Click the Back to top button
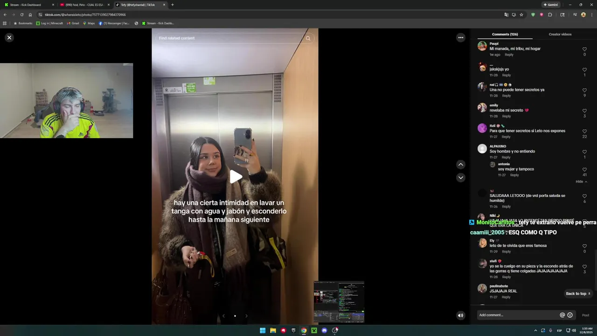The image size is (597, 336). click(x=578, y=294)
